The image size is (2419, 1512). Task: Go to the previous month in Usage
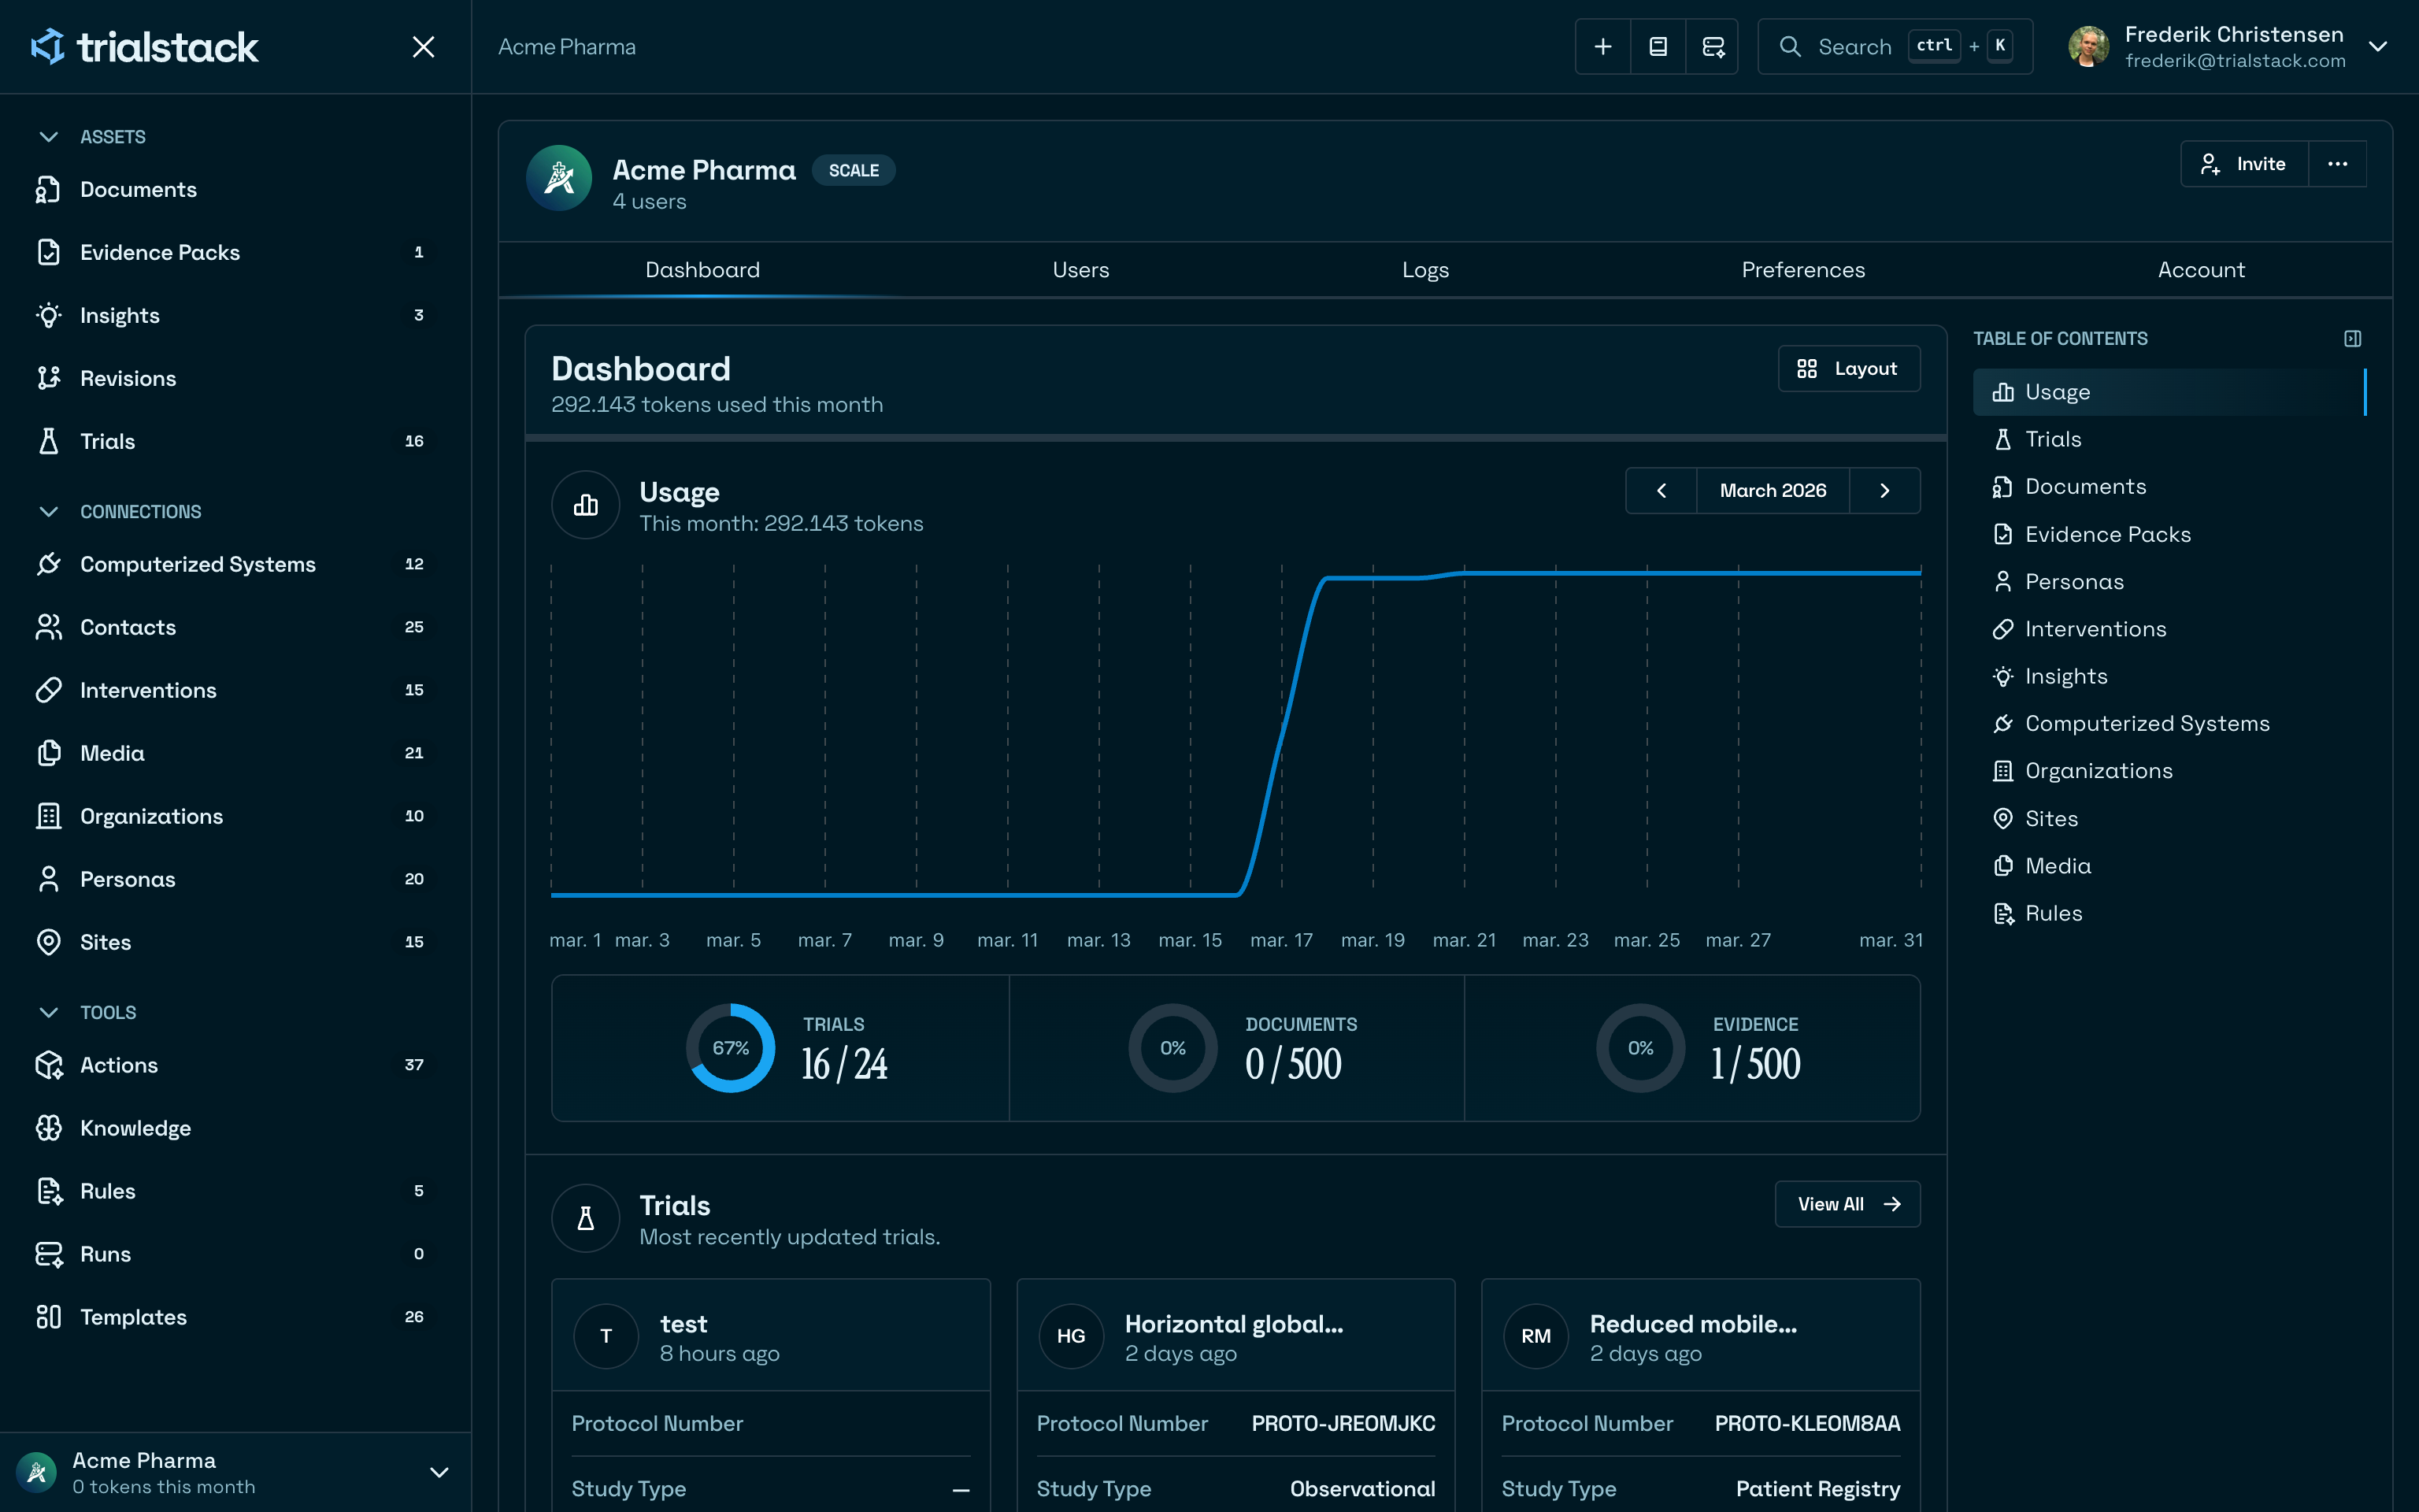[1661, 491]
